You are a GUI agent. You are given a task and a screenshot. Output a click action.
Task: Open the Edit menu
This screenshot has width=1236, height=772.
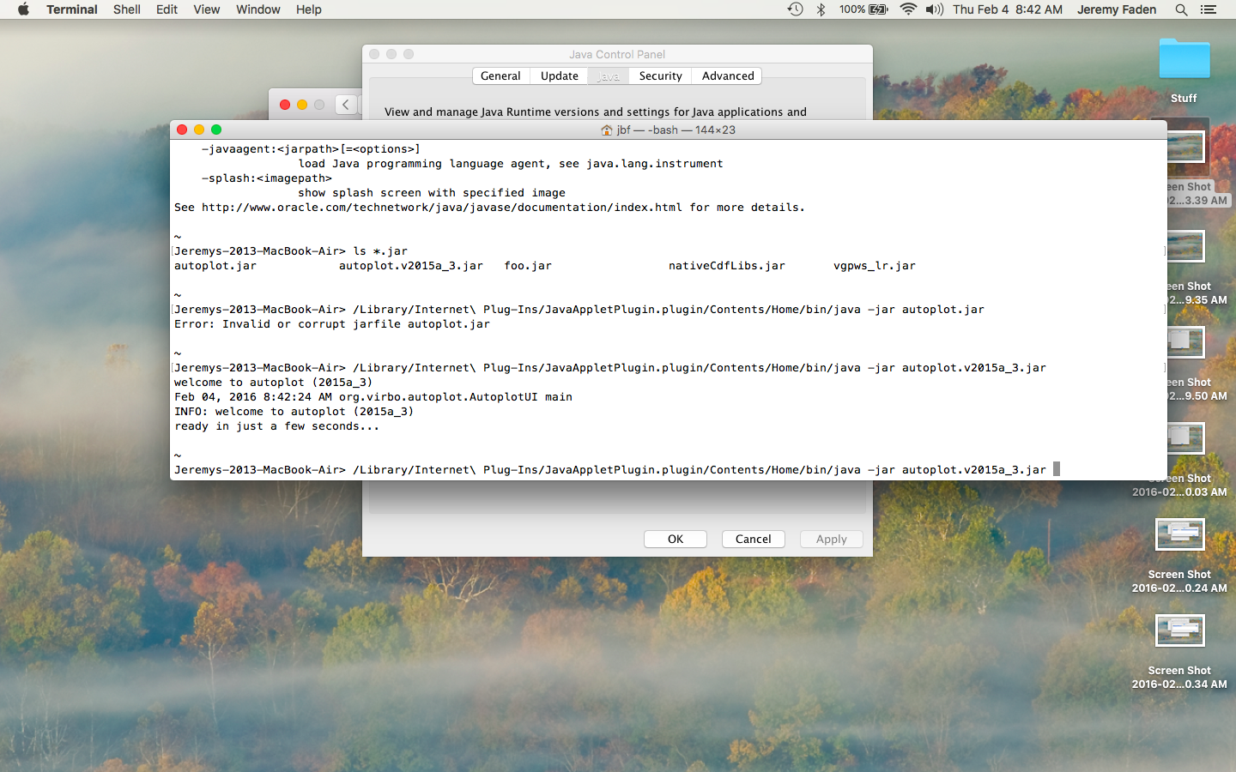(167, 9)
